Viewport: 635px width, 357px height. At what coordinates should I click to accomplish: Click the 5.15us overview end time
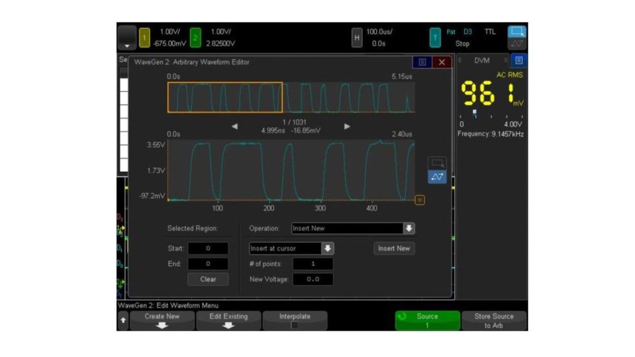coord(402,76)
